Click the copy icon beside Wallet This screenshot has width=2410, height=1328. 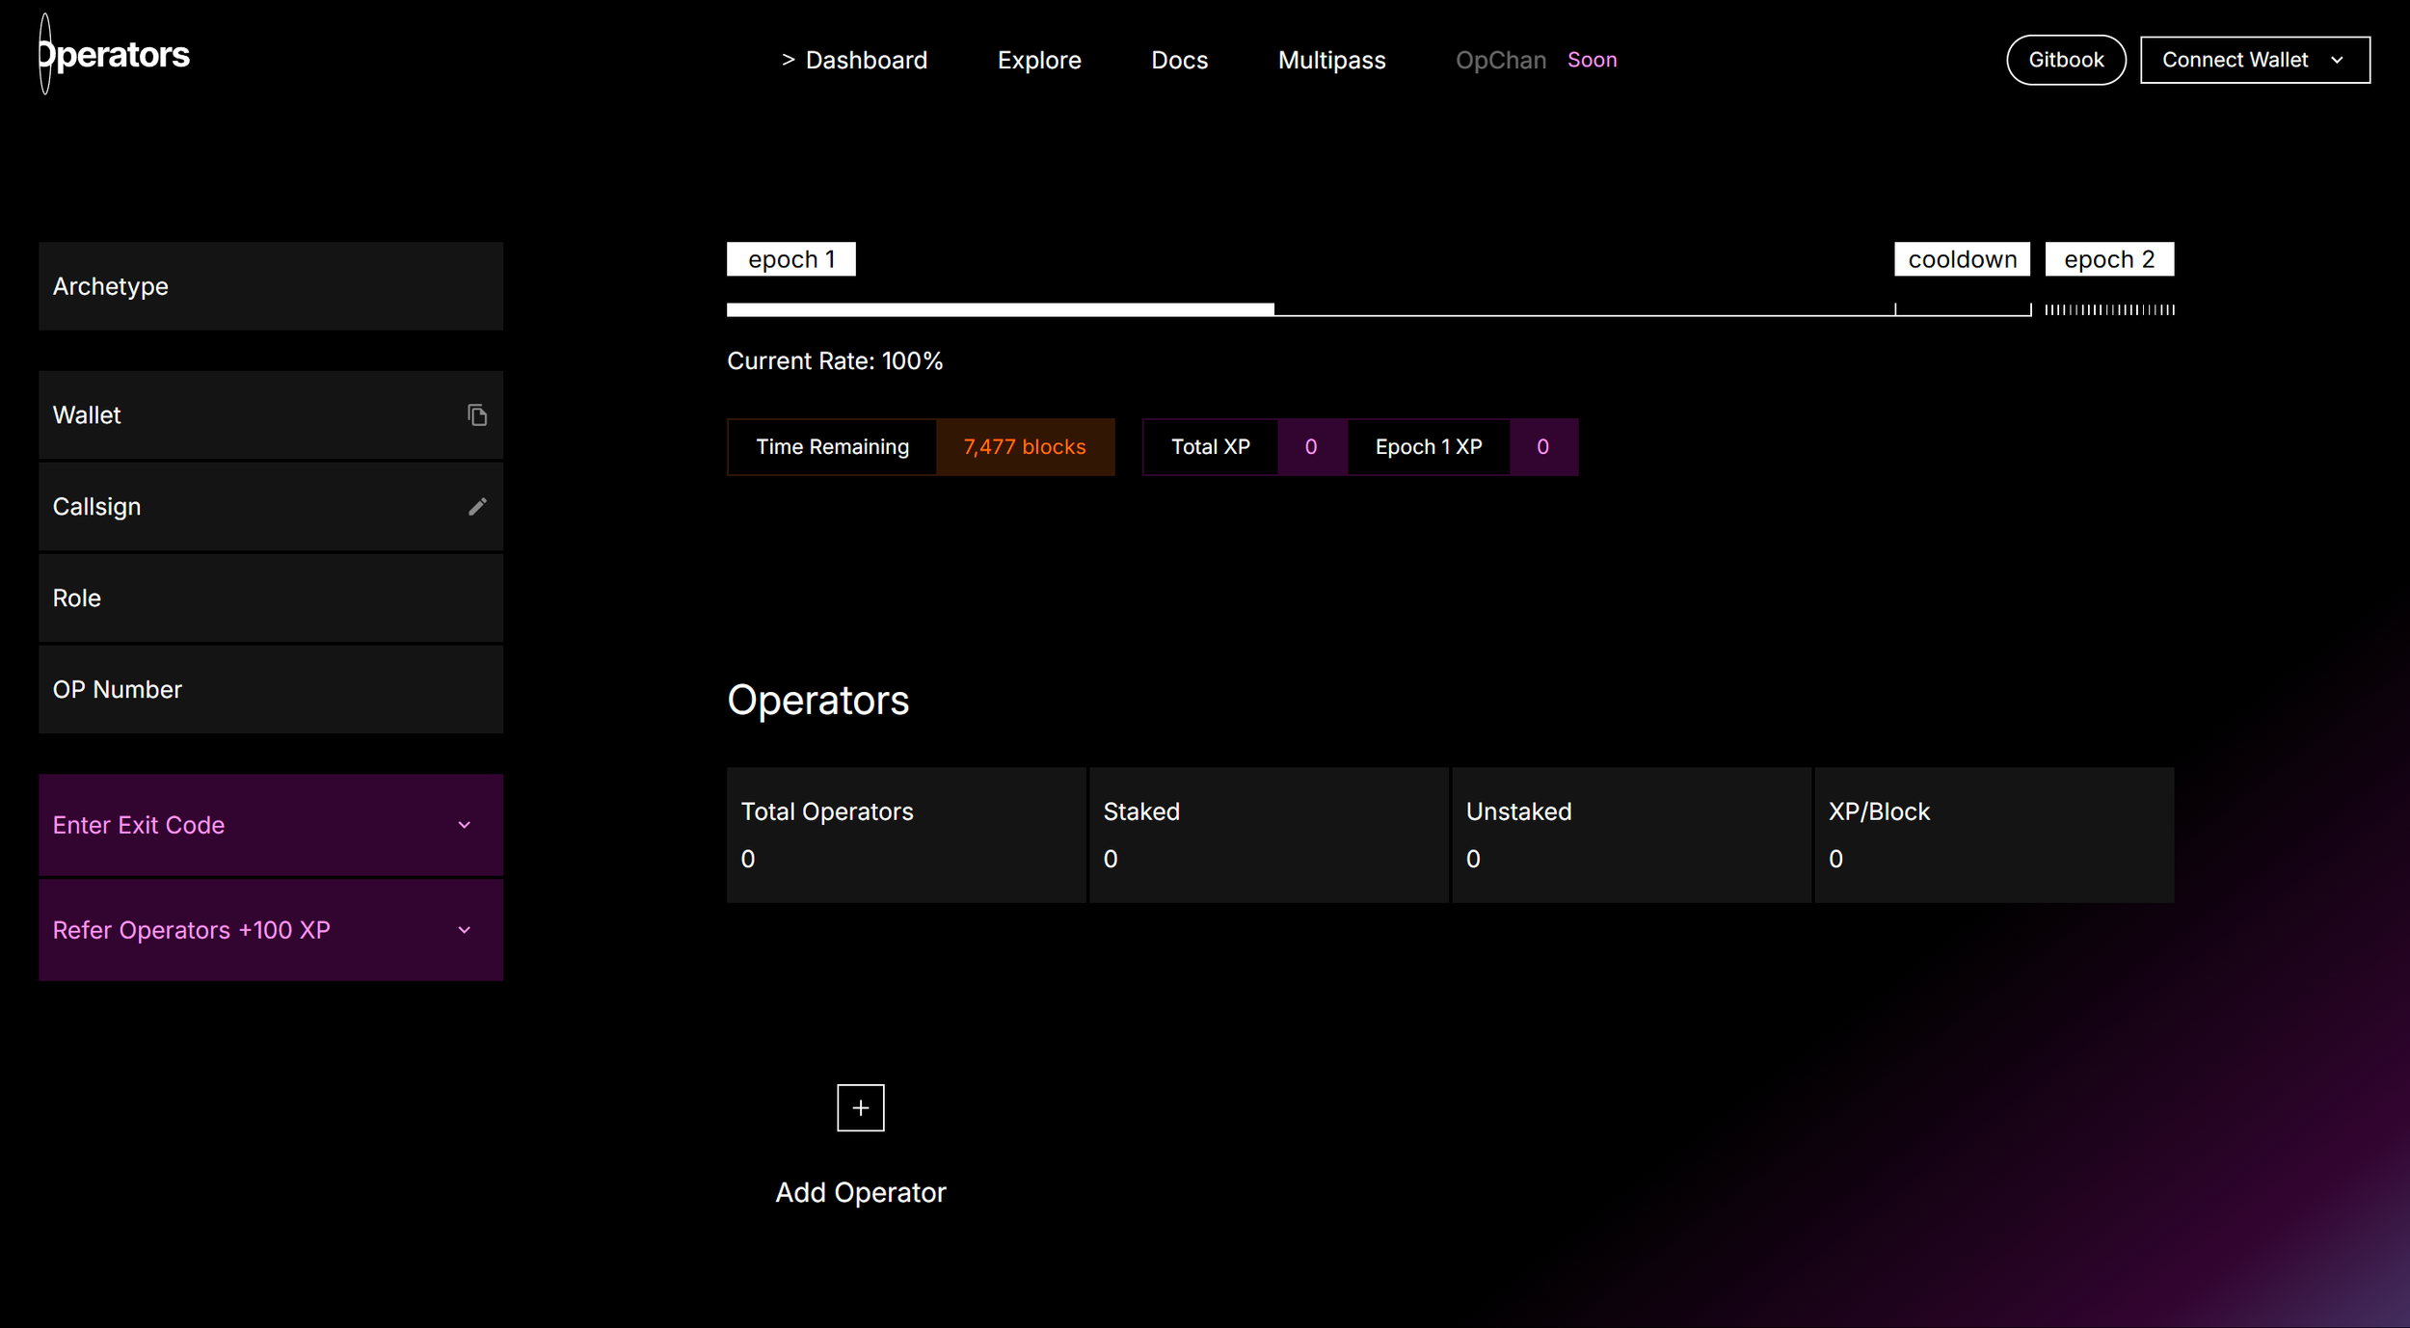pos(477,415)
